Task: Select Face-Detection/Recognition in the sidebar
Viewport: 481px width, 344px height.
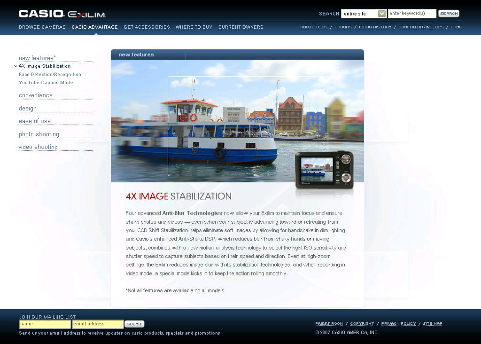Action: click(x=50, y=74)
